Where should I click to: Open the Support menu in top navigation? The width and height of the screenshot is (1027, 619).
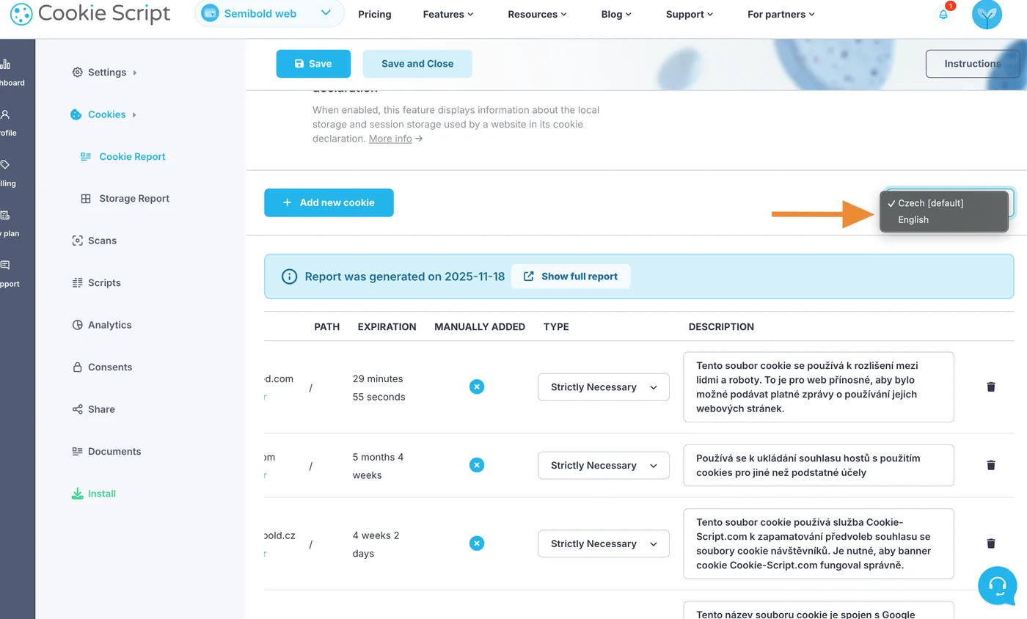(690, 14)
